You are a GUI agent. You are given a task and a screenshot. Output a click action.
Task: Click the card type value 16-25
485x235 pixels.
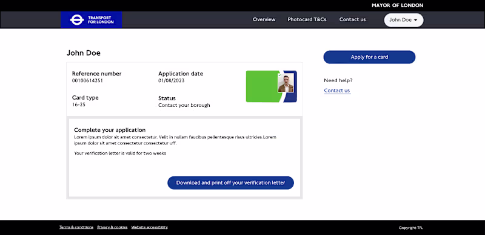(x=79, y=105)
